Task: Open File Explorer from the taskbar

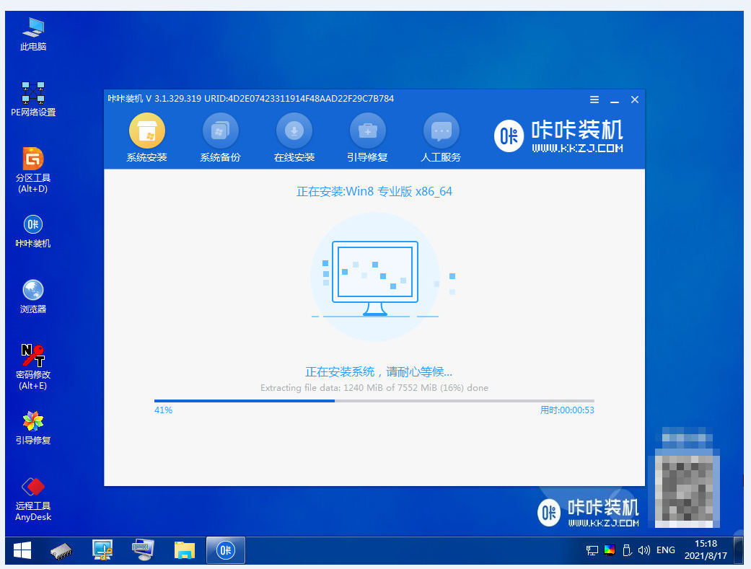Action: (185, 551)
